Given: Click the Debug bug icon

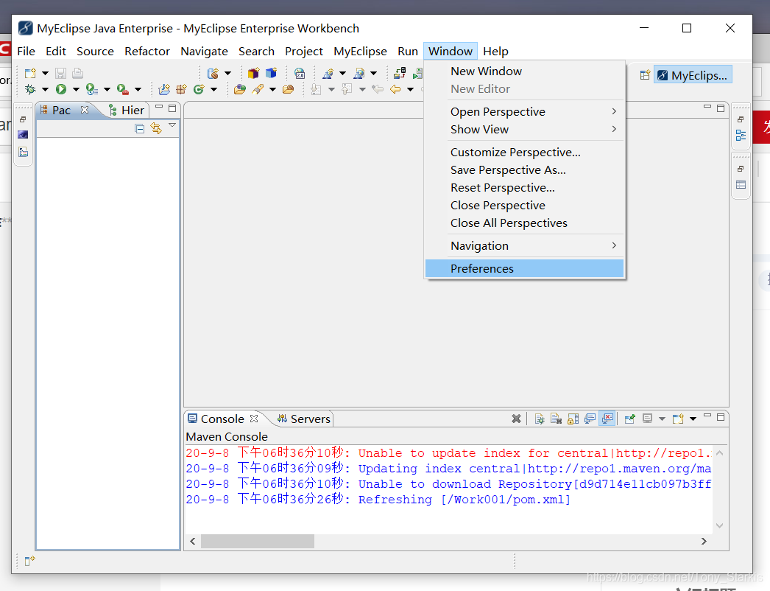Looking at the screenshot, I should 30,89.
